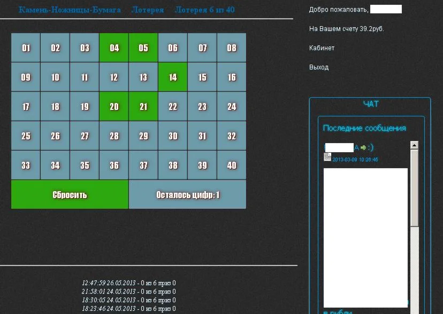The image size is (443, 314).
Task: Select number 33 in the lottery grid
Action: tap(25, 165)
